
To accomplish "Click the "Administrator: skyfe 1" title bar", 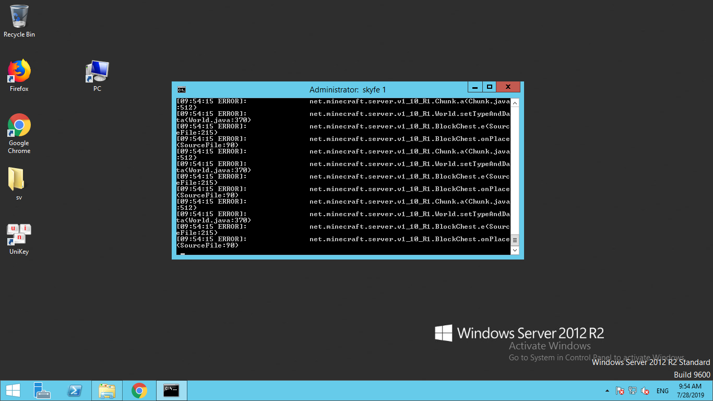I will [348, 90].
